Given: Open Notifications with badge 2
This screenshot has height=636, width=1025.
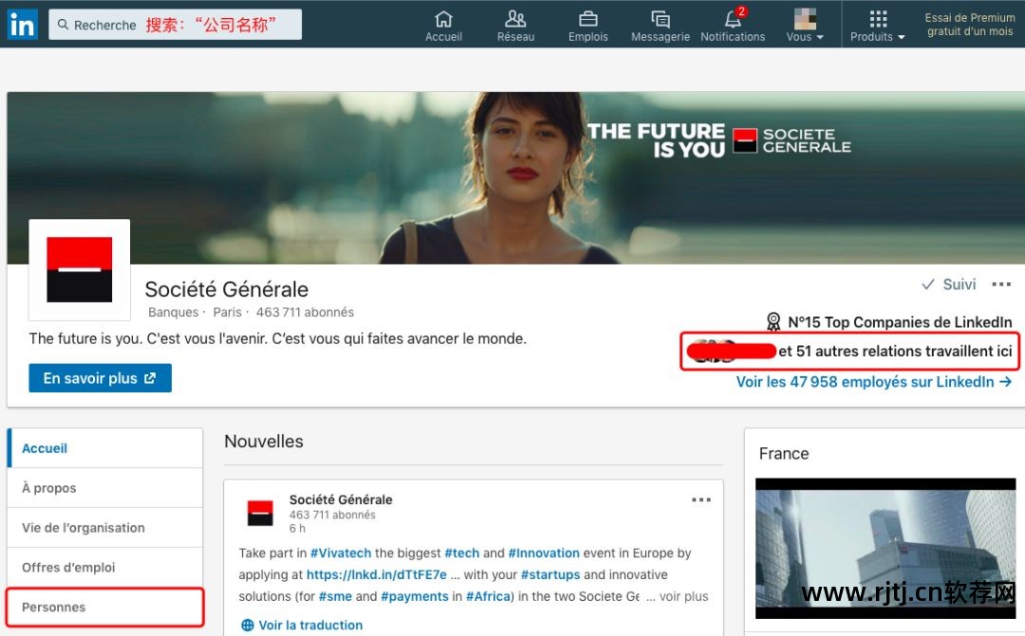Looking at the screenshot, I should coord(733,27).
